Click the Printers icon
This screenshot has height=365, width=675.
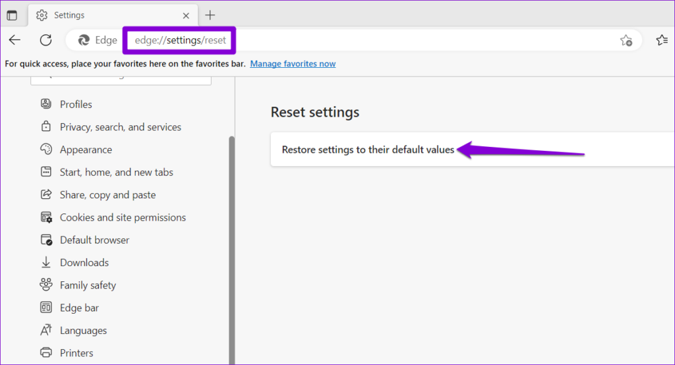click(46, 352)
